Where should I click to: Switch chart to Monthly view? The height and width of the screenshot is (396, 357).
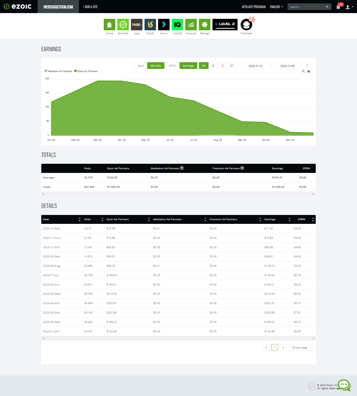click(156, 66)
